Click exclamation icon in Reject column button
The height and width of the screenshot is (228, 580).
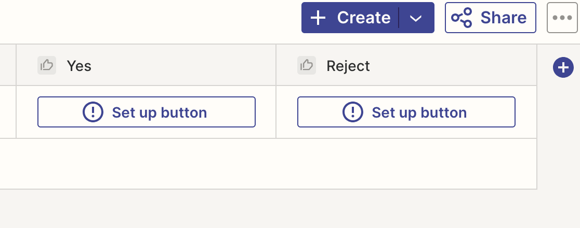pos(353,112)
